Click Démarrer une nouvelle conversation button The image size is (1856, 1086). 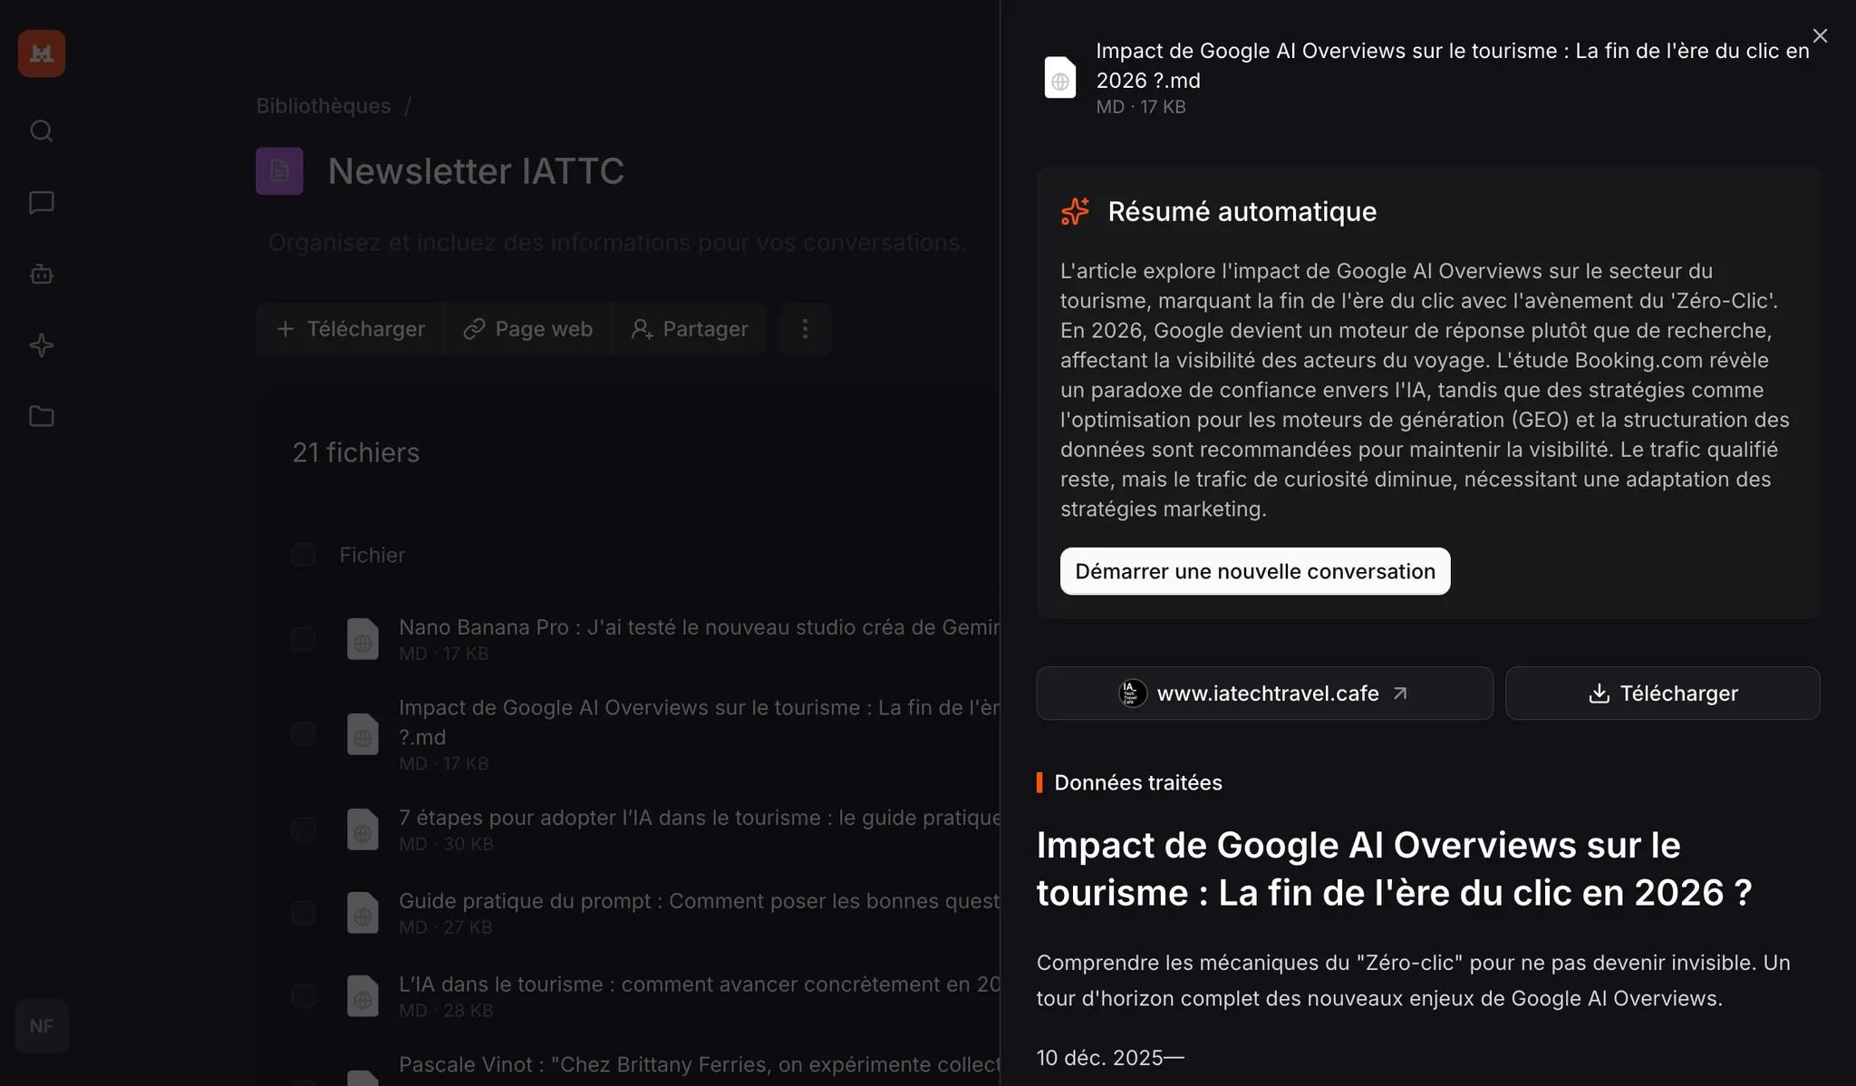coord(1254,572)
